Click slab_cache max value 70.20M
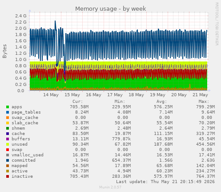 pos(207,123)
